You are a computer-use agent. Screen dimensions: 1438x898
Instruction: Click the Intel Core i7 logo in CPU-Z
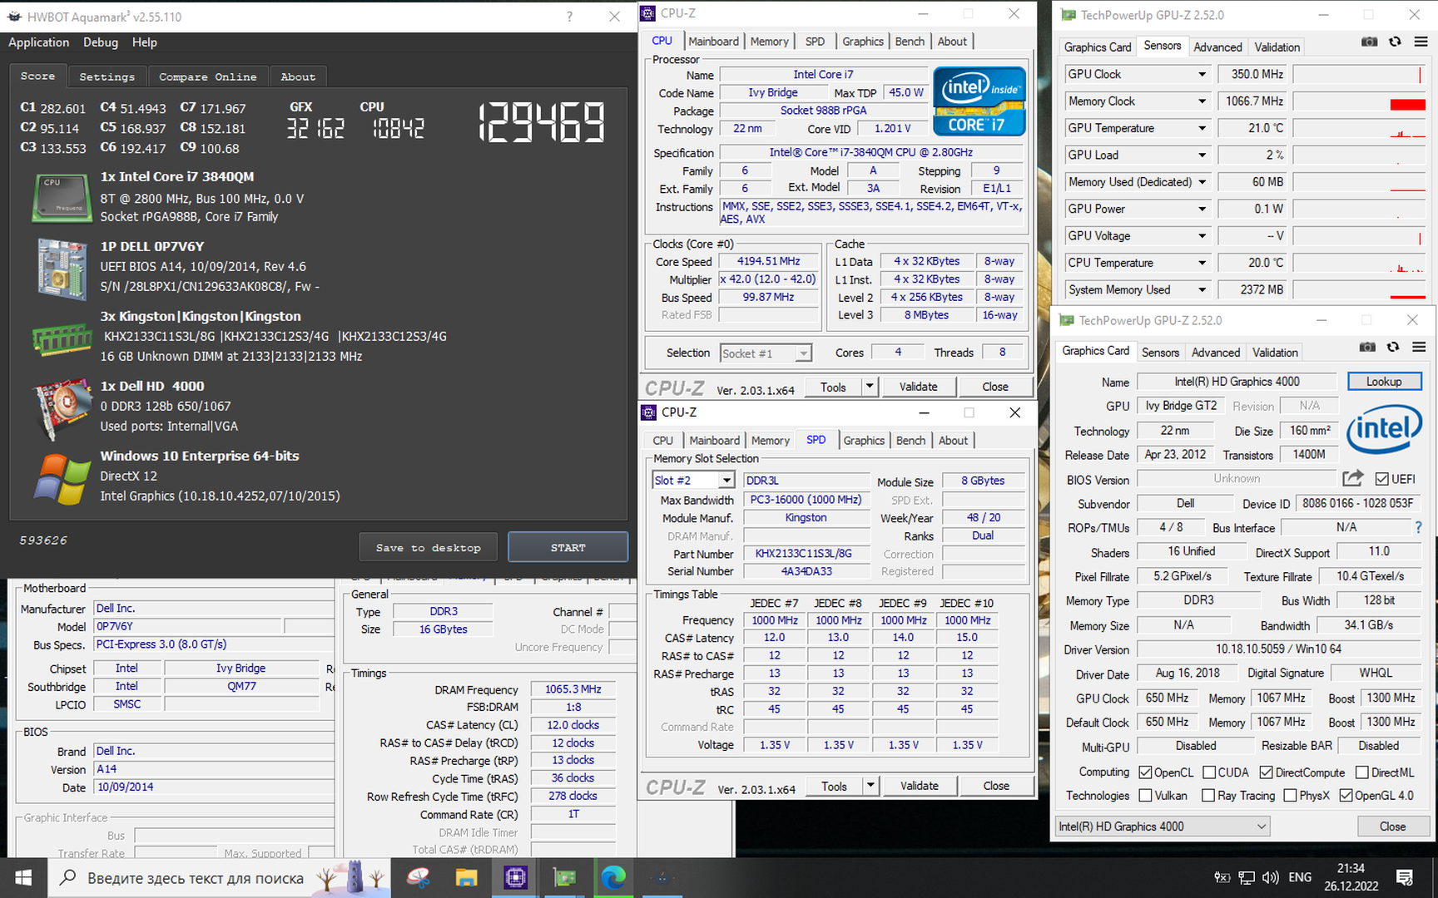click(x=979, y=101)
